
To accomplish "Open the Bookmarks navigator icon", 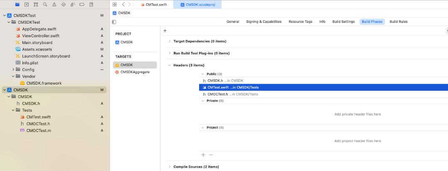I will [36, 5].
